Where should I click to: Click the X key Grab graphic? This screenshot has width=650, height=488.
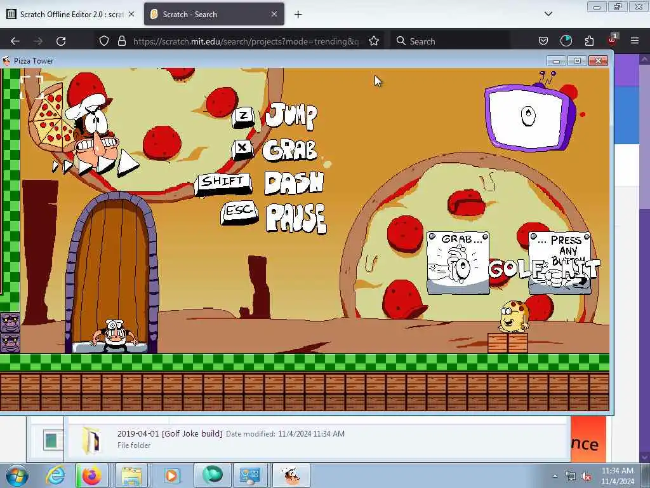click(242, 149)
